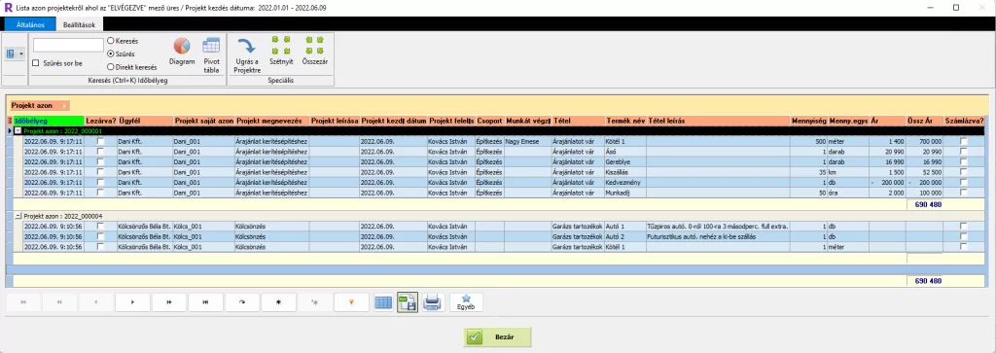The width and height of the screenshot is (996, 353).
Task: Click the green checkmark on Bezár
Action: tap(475, 337)
